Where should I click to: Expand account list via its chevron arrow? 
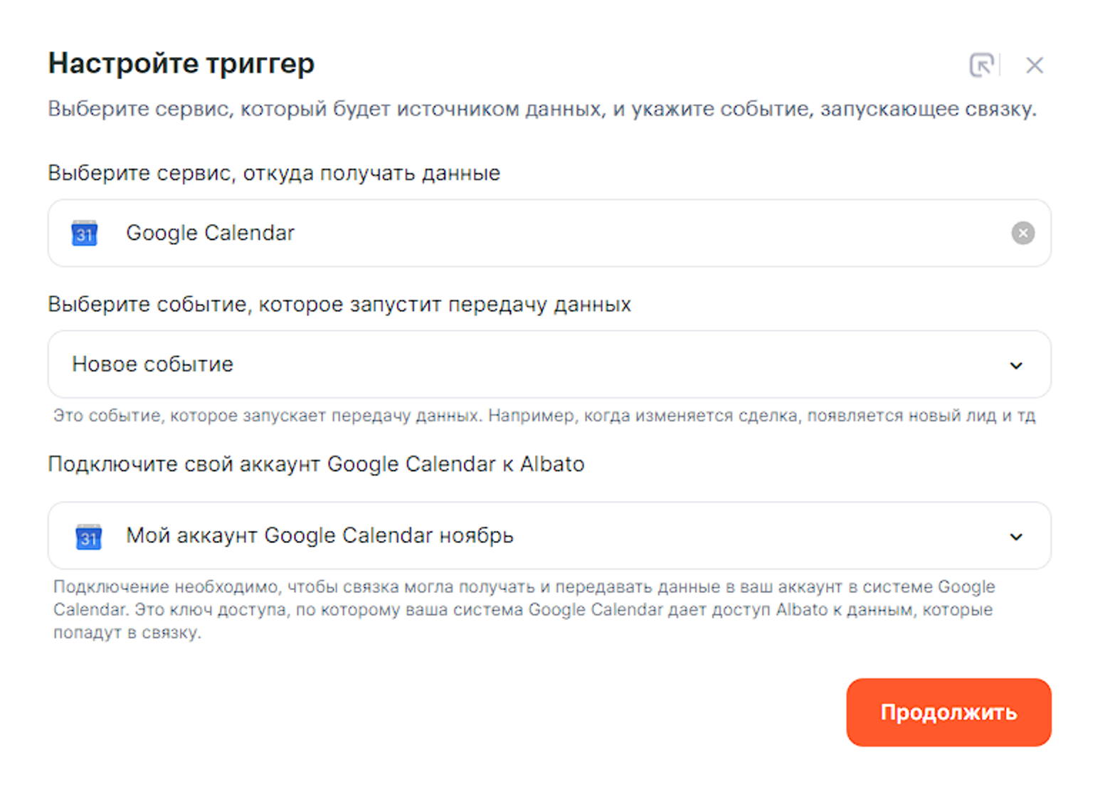point(1015,537)
